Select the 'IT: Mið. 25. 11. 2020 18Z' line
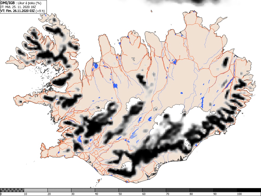The image size is (261, 196). (x=18, y=7)
